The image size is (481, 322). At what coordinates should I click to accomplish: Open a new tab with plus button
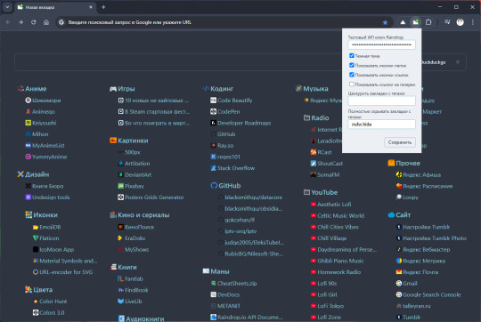(x=103, y=7)
